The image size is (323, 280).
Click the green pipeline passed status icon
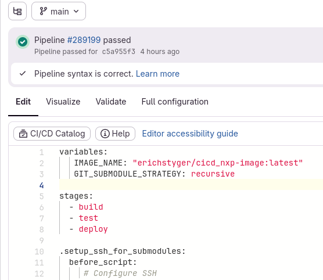23,42
